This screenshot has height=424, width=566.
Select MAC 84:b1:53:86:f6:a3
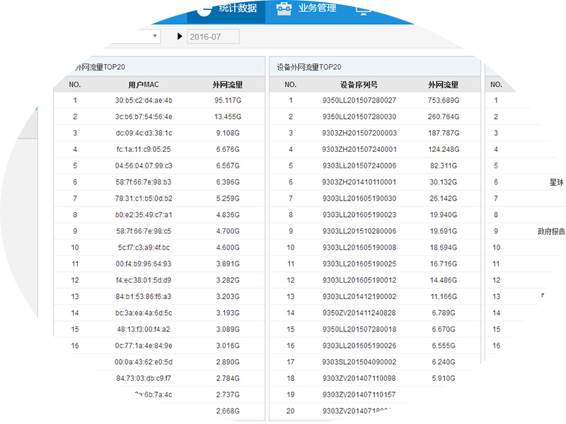pyautogui.click(x=144, y=296)
